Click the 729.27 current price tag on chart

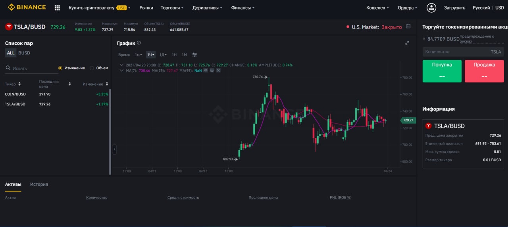point(408,120)
